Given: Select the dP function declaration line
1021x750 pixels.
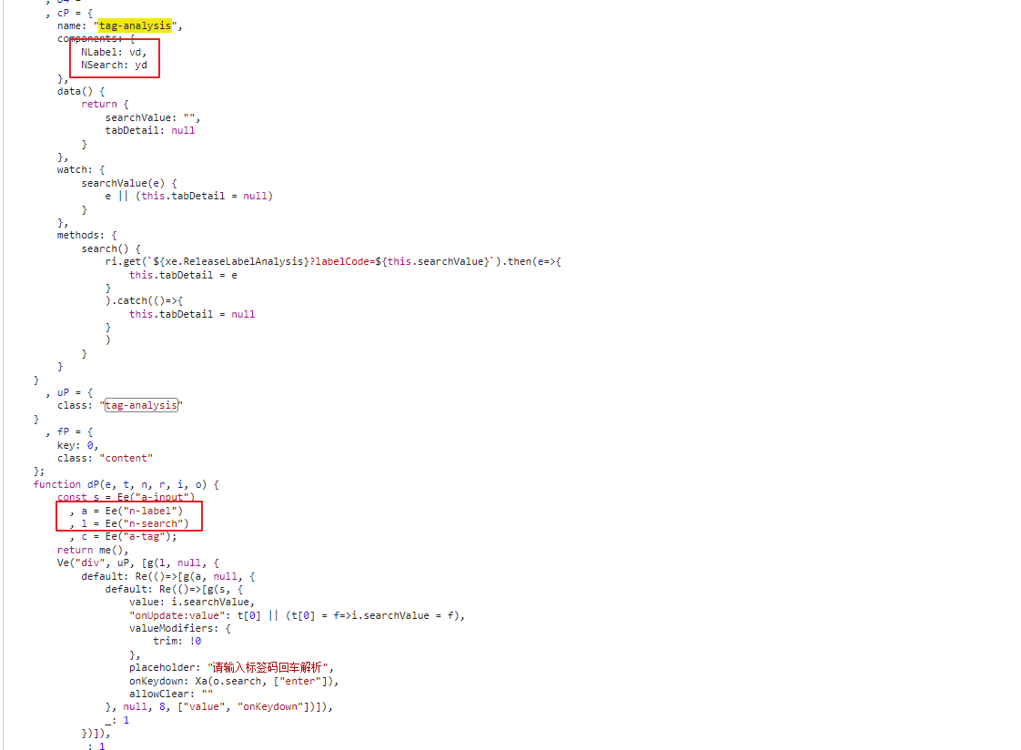Looking at the screenshot, I should click(x=127, y=484).
